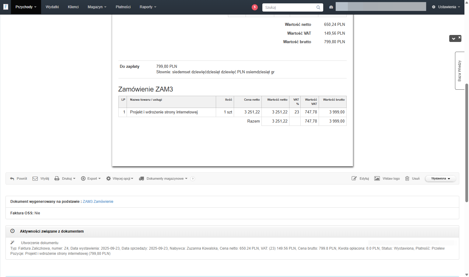The image size is (469, 277).
Task: Expand Dokumenty magazynowe dropdown
Action: pos(163,178)
